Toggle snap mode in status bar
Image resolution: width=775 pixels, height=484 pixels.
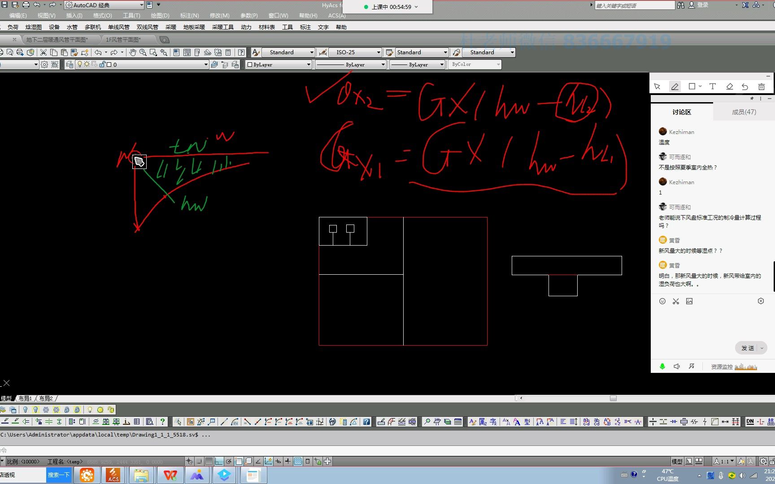click(x=199, y=461)
